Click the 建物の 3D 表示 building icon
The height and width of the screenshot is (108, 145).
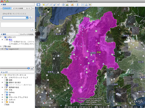tap(7, 82)
